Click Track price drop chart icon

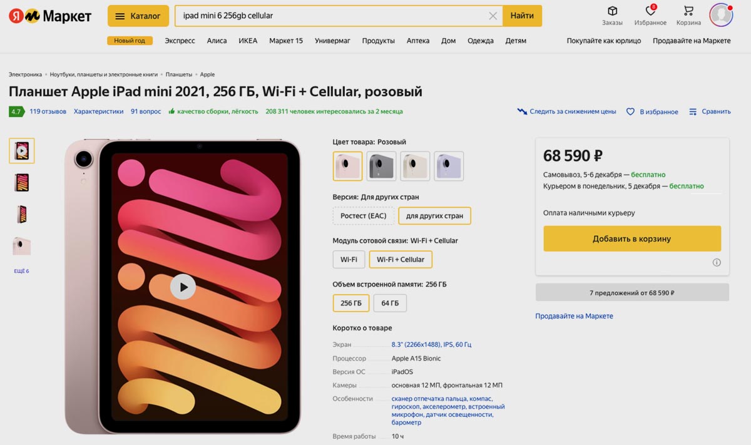522,111
